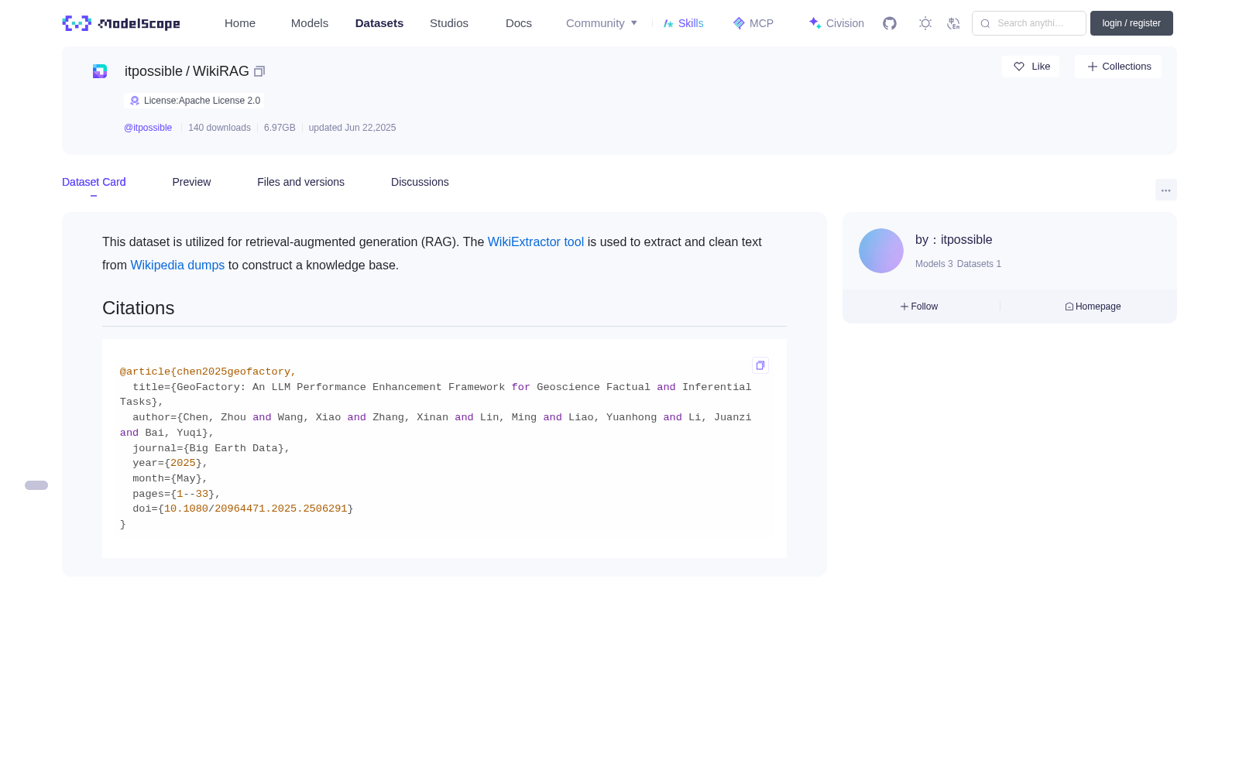
Task: Select the Dataset Card tab
Action: coord(94,182)
